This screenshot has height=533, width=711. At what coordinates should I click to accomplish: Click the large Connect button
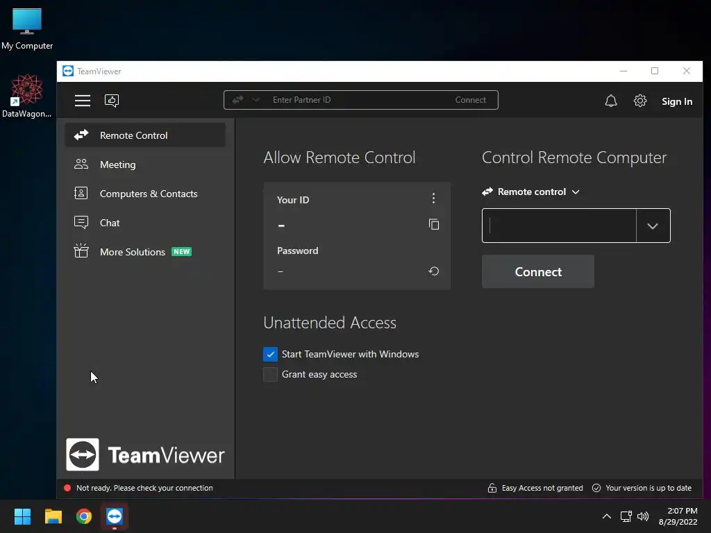(x=538, y=271)
